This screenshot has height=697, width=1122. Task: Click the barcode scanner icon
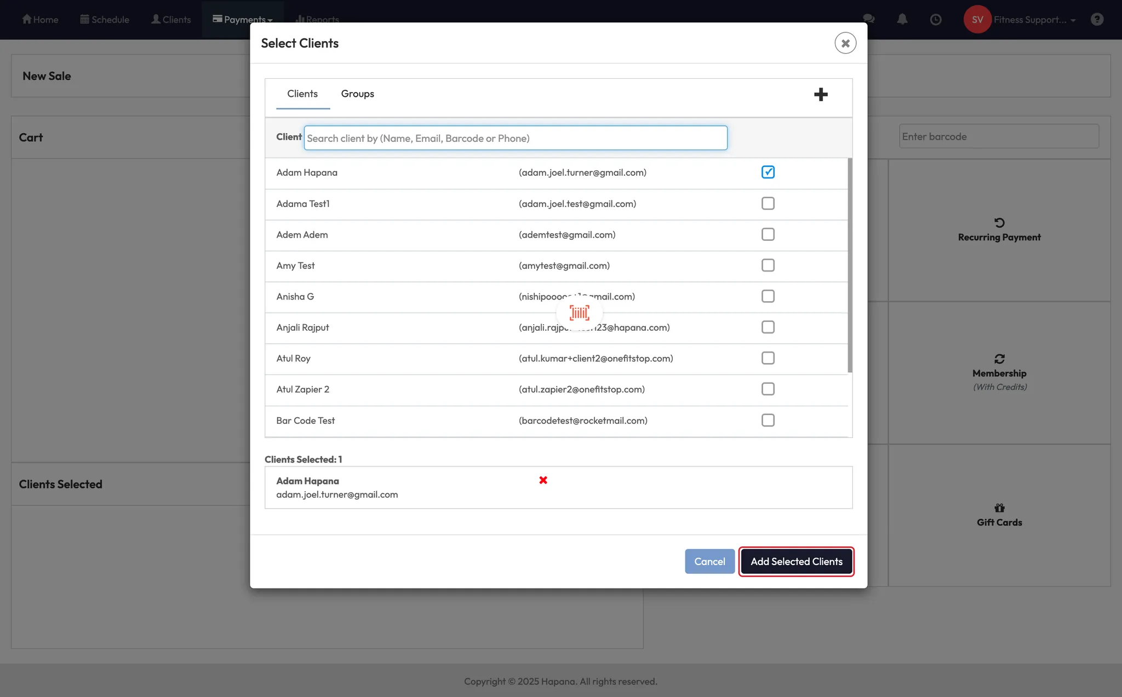[x=579, y=313]
